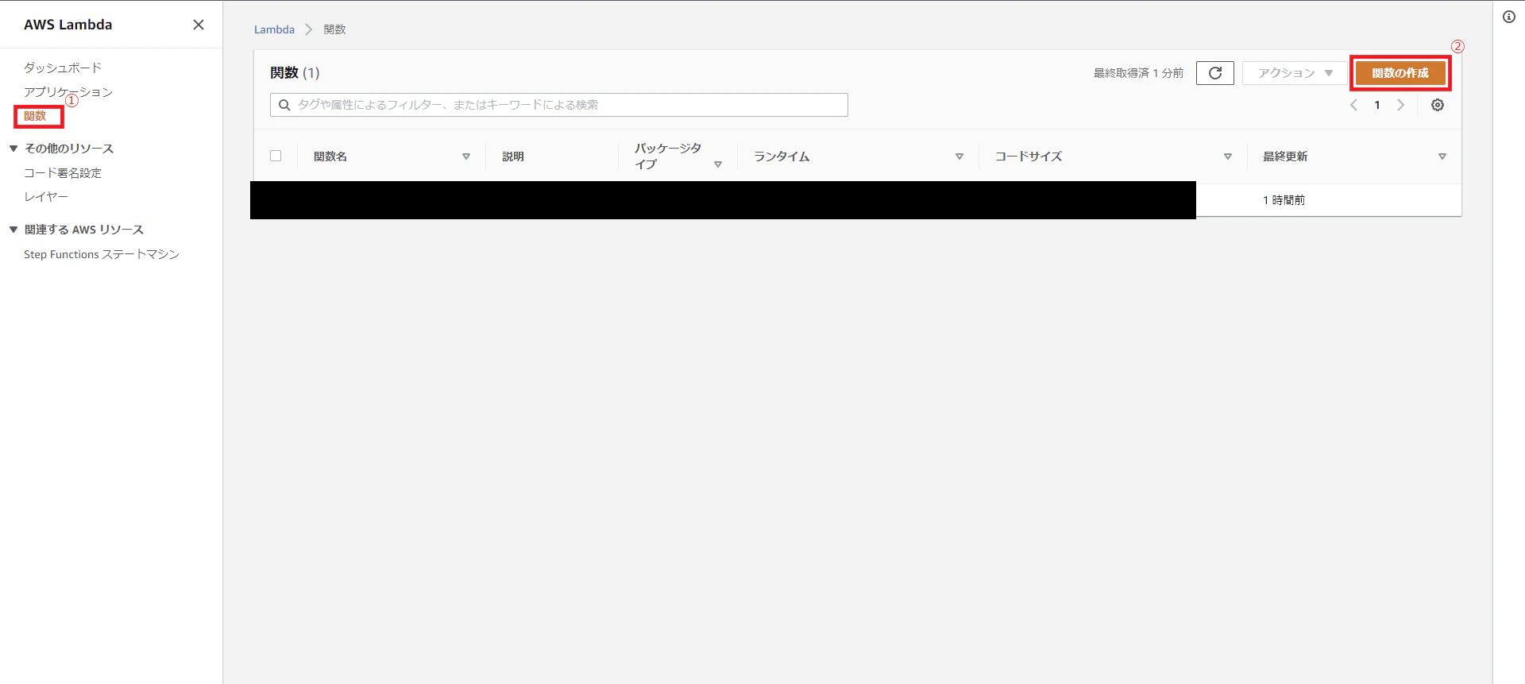Select page number 1 in pagination
Screen dimensions: 1525x684
click(1377, 105)
